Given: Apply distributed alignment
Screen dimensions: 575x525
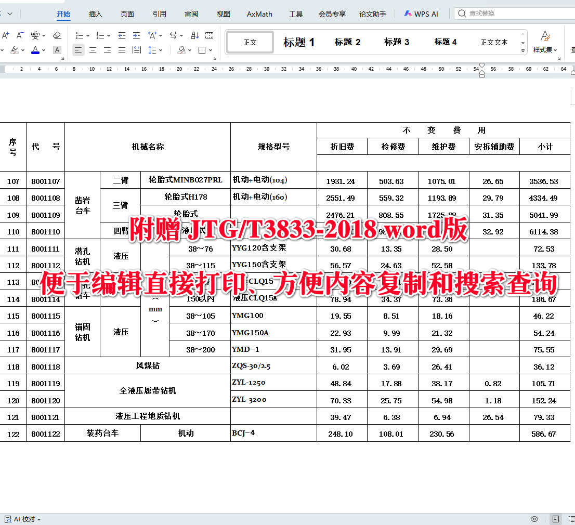Looking at the screenshot, I should pyautogui.click(x=136, y=50).
